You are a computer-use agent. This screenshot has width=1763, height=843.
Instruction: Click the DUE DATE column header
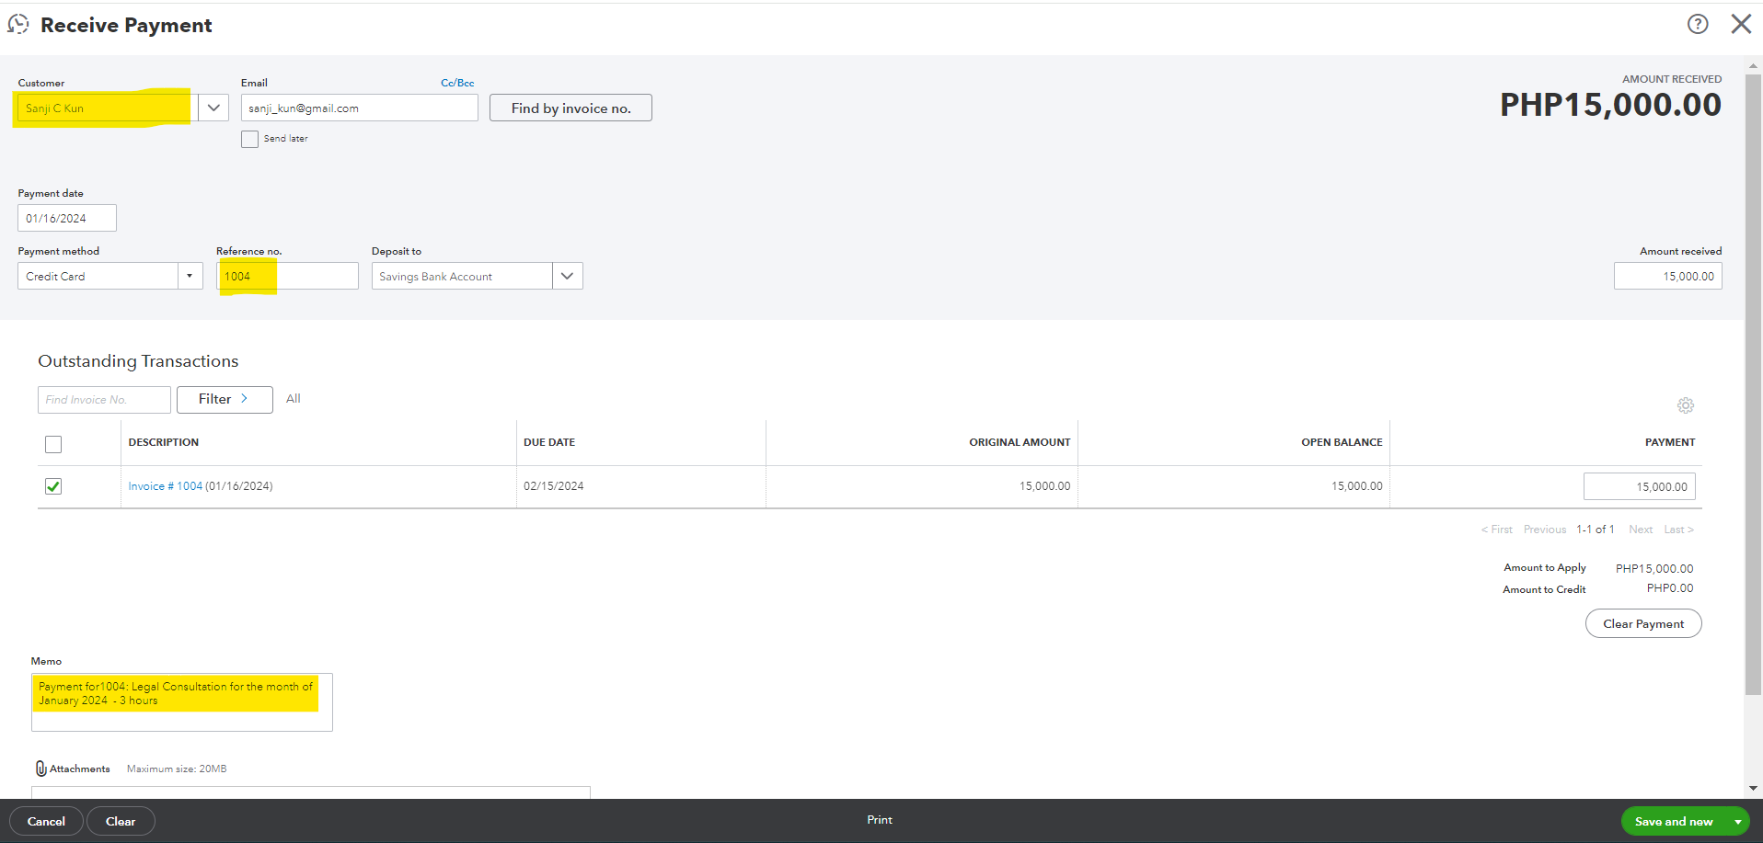[x=549, y=442]
